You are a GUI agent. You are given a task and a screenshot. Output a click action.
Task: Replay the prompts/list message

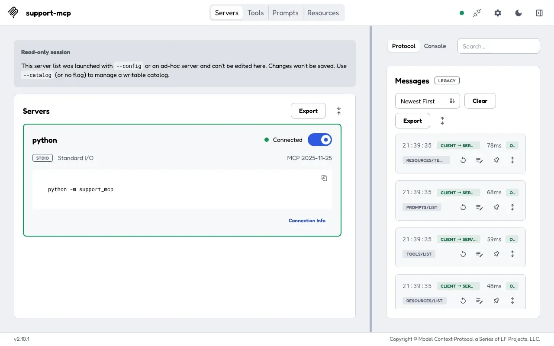click(463, 207)
